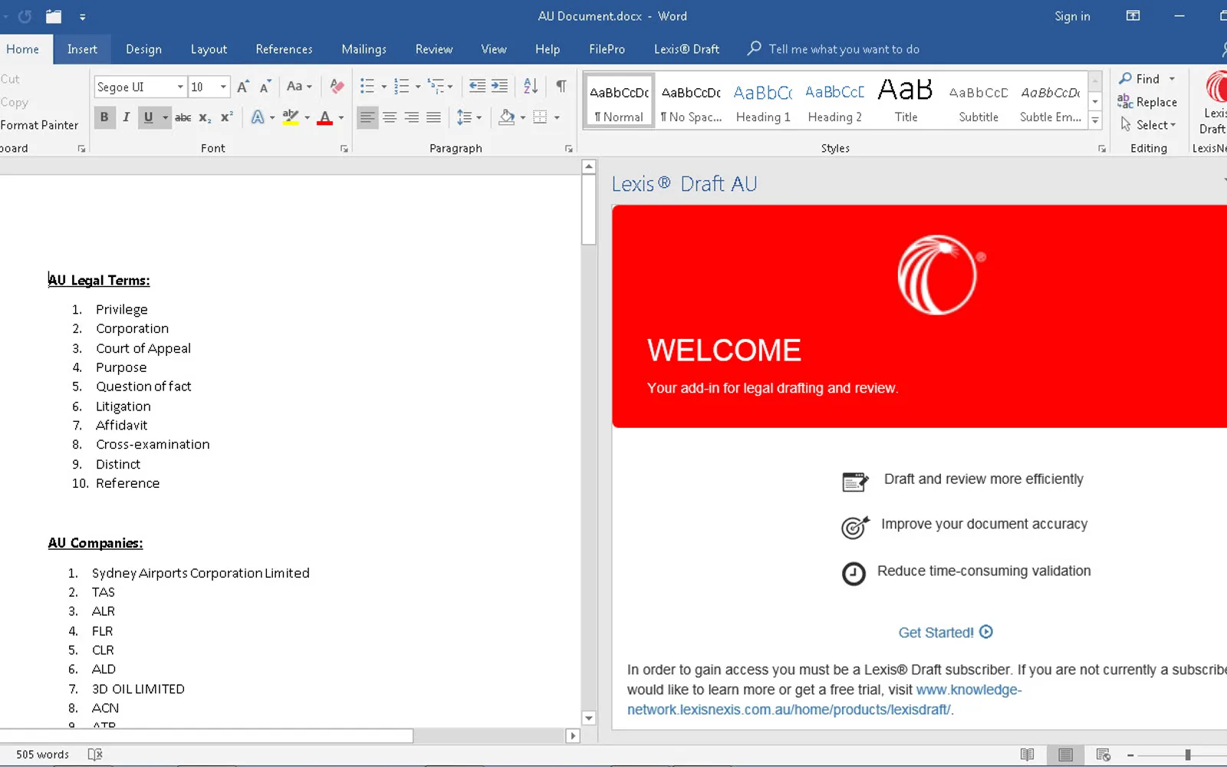Click the Text Effects icon
The width and height of the screenshot is (1227, 767).
click(x=258, y=117)
